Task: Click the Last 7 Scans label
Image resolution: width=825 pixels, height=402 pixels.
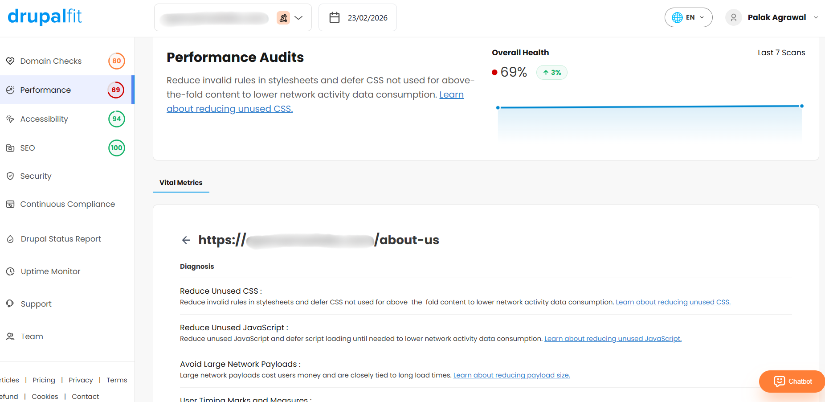Action: coord(781,53)
